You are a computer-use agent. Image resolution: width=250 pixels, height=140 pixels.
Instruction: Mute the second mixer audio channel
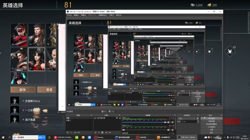pyautogui.click(x=169, y=130)
